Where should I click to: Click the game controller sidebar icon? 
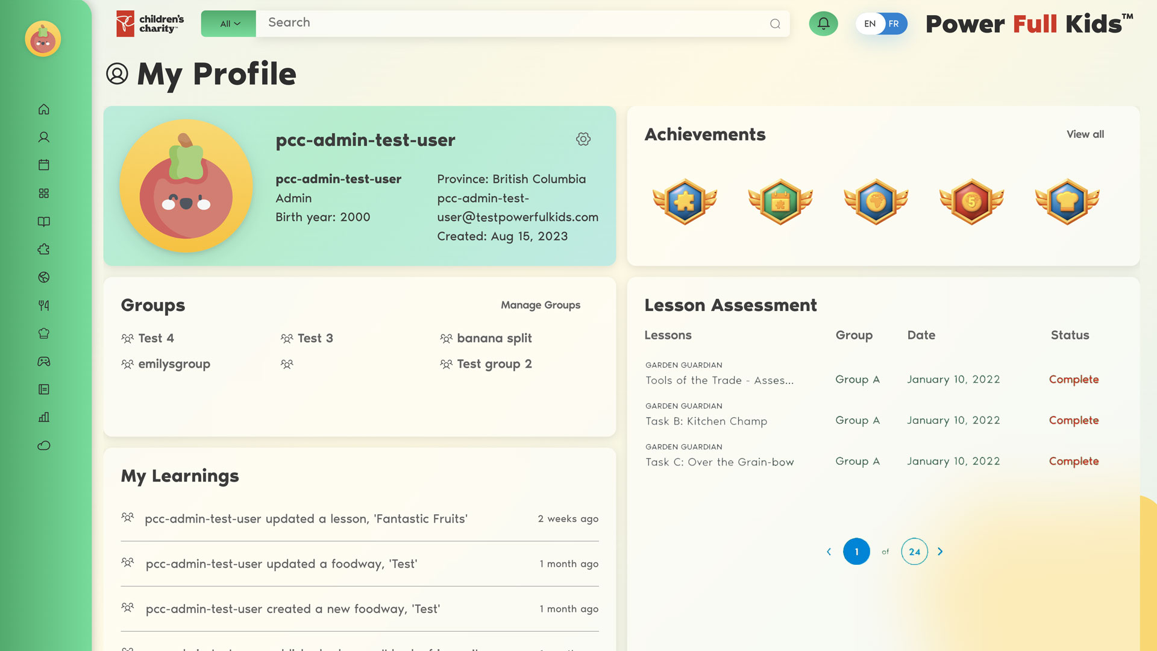(43, 362)
